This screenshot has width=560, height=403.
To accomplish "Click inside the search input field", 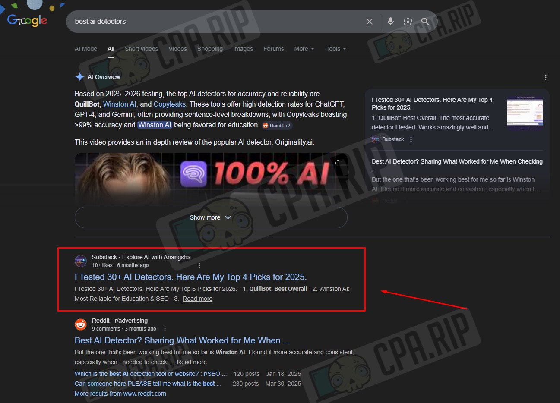I will pos(194,21).
